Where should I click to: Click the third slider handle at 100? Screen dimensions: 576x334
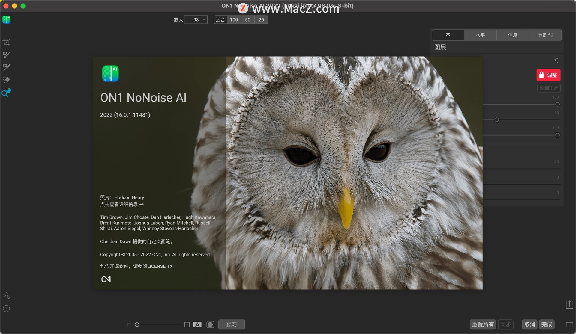557,135
